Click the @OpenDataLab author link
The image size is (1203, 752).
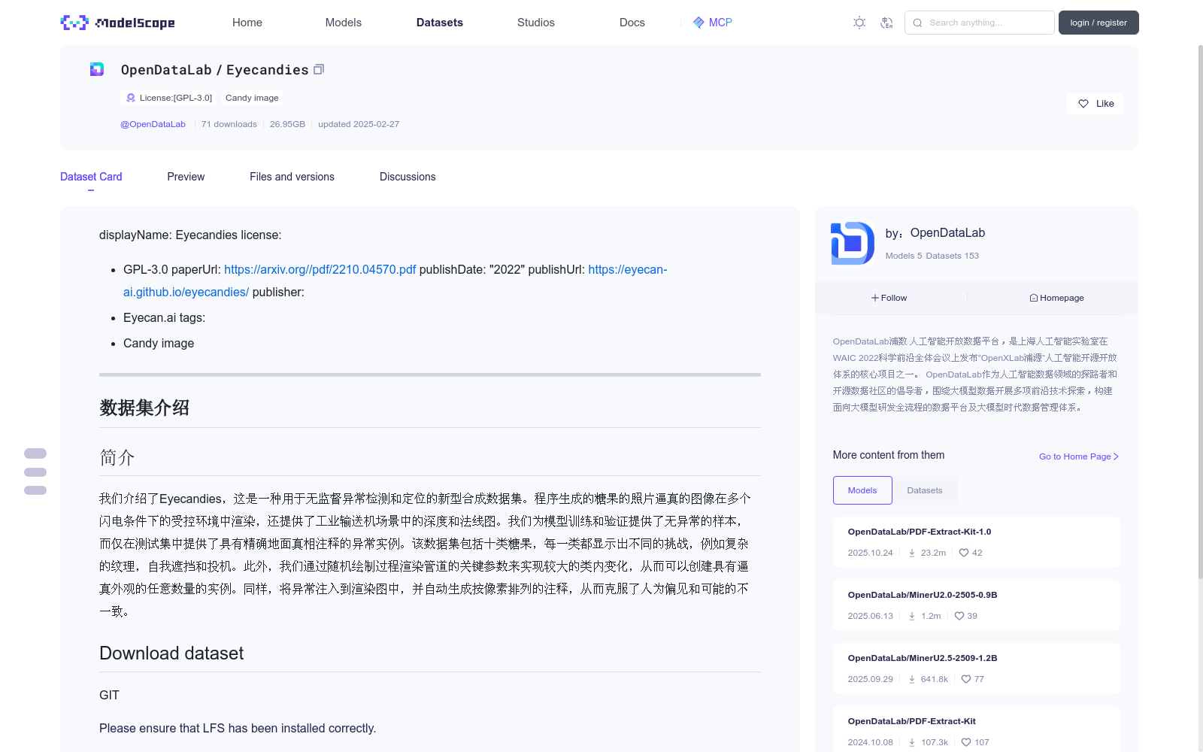click(153, 124)
